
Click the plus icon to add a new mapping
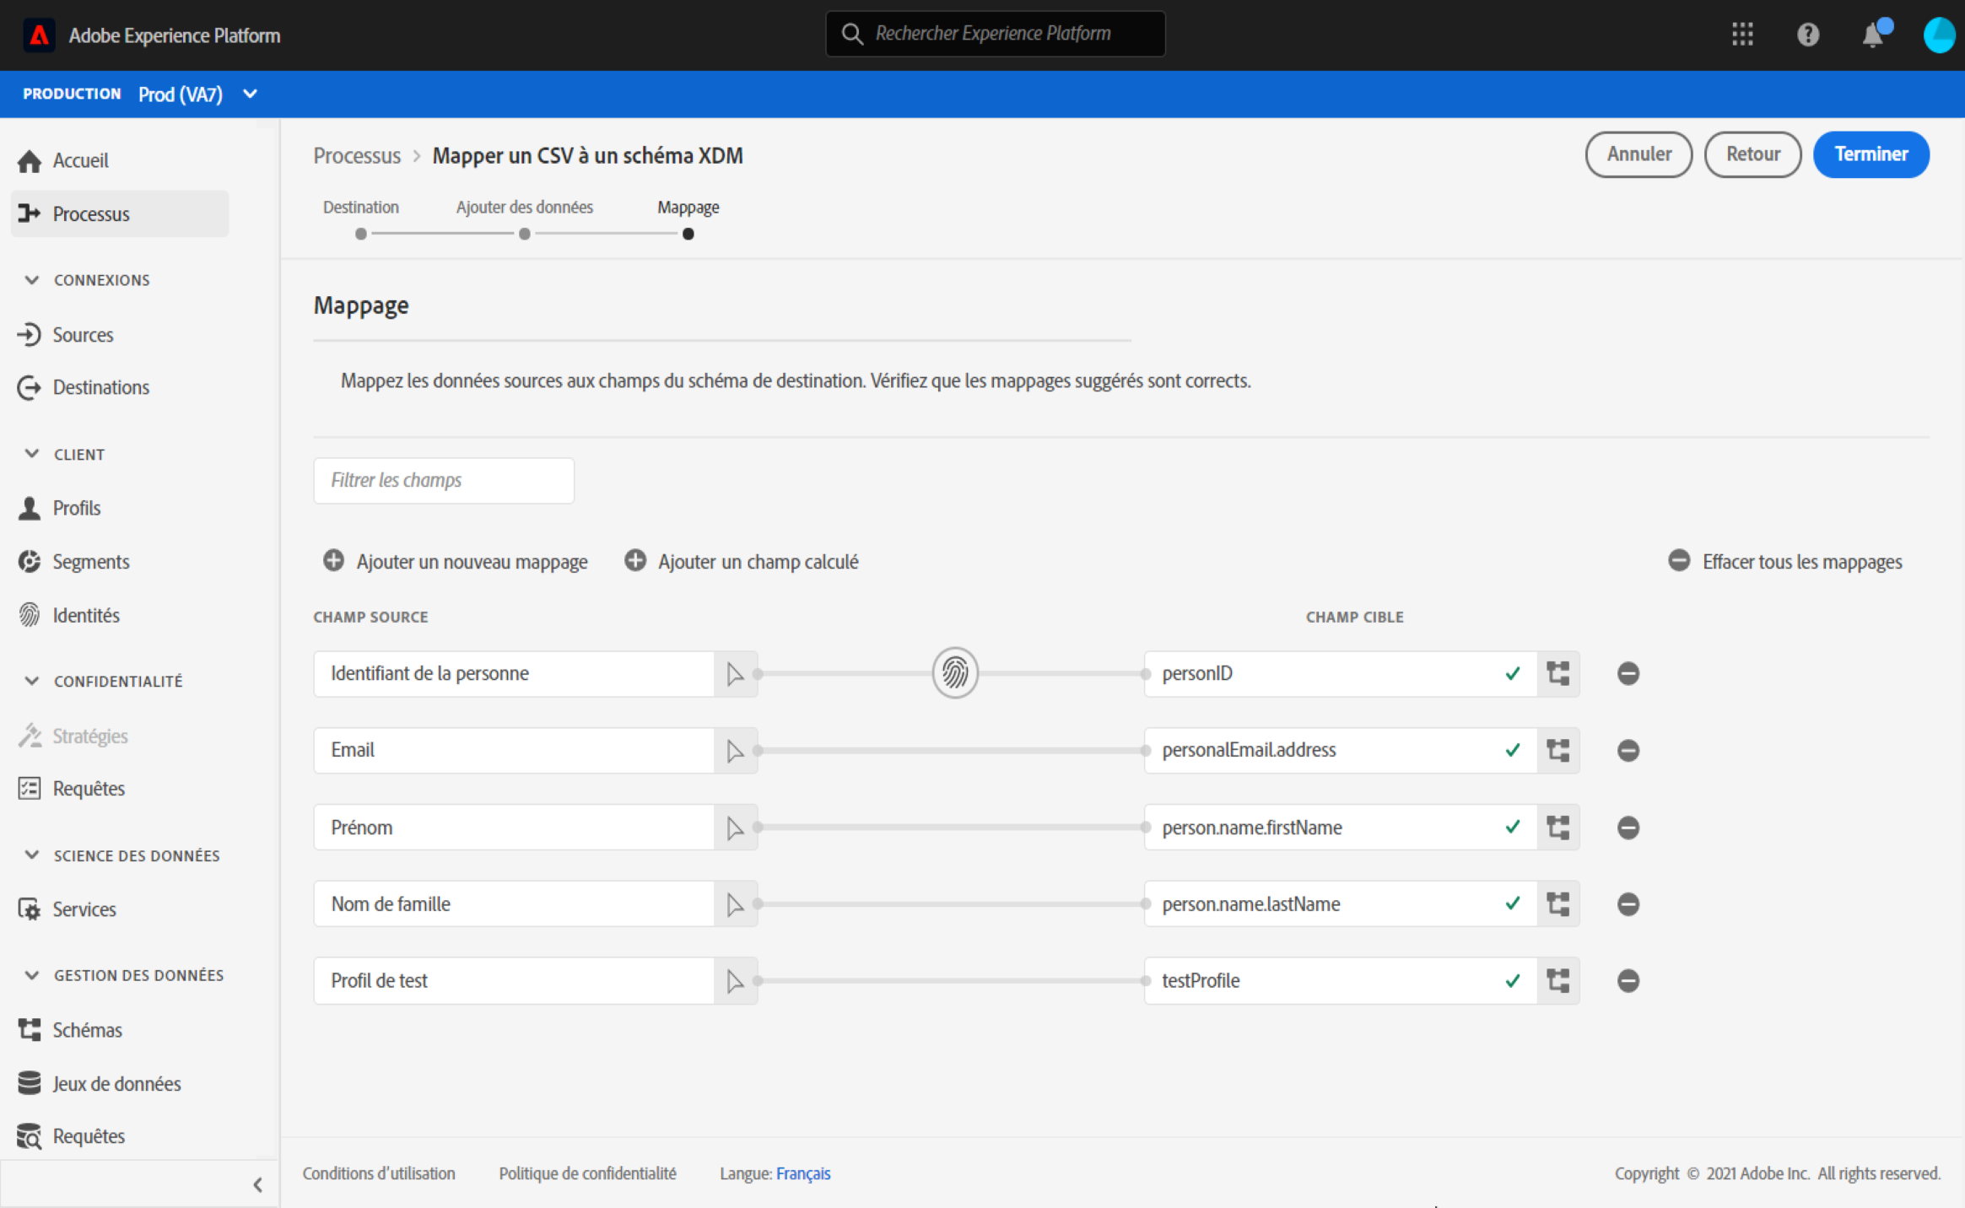click(334, 561)
